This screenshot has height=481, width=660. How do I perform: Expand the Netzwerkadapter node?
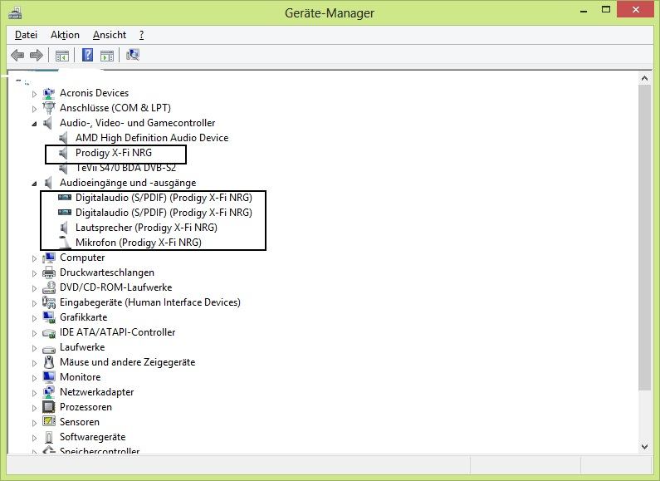tap(35, 393)
